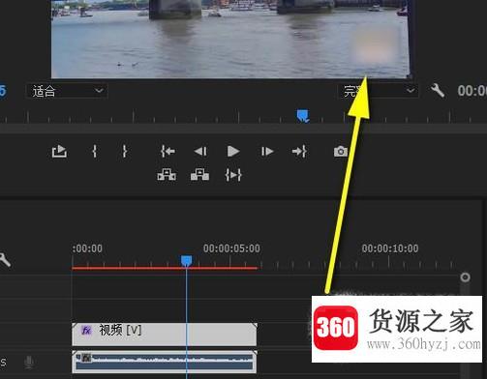
Task: Open the program monitor wrench settings
Action: click(x=438, y=91)
